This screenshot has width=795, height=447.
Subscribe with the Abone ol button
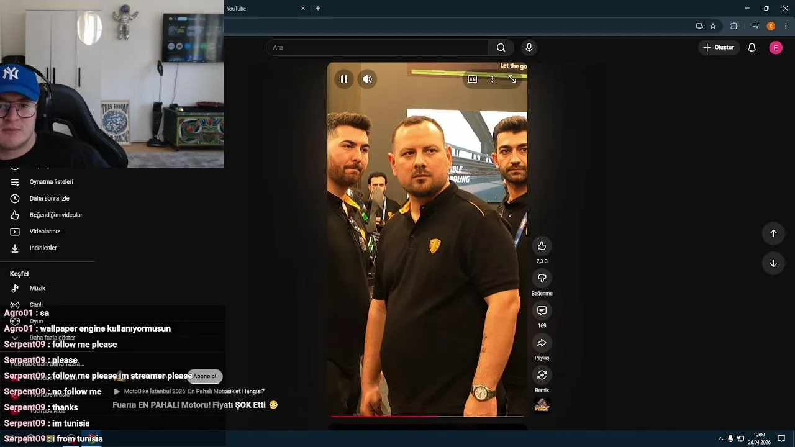[x=204, y=376]
